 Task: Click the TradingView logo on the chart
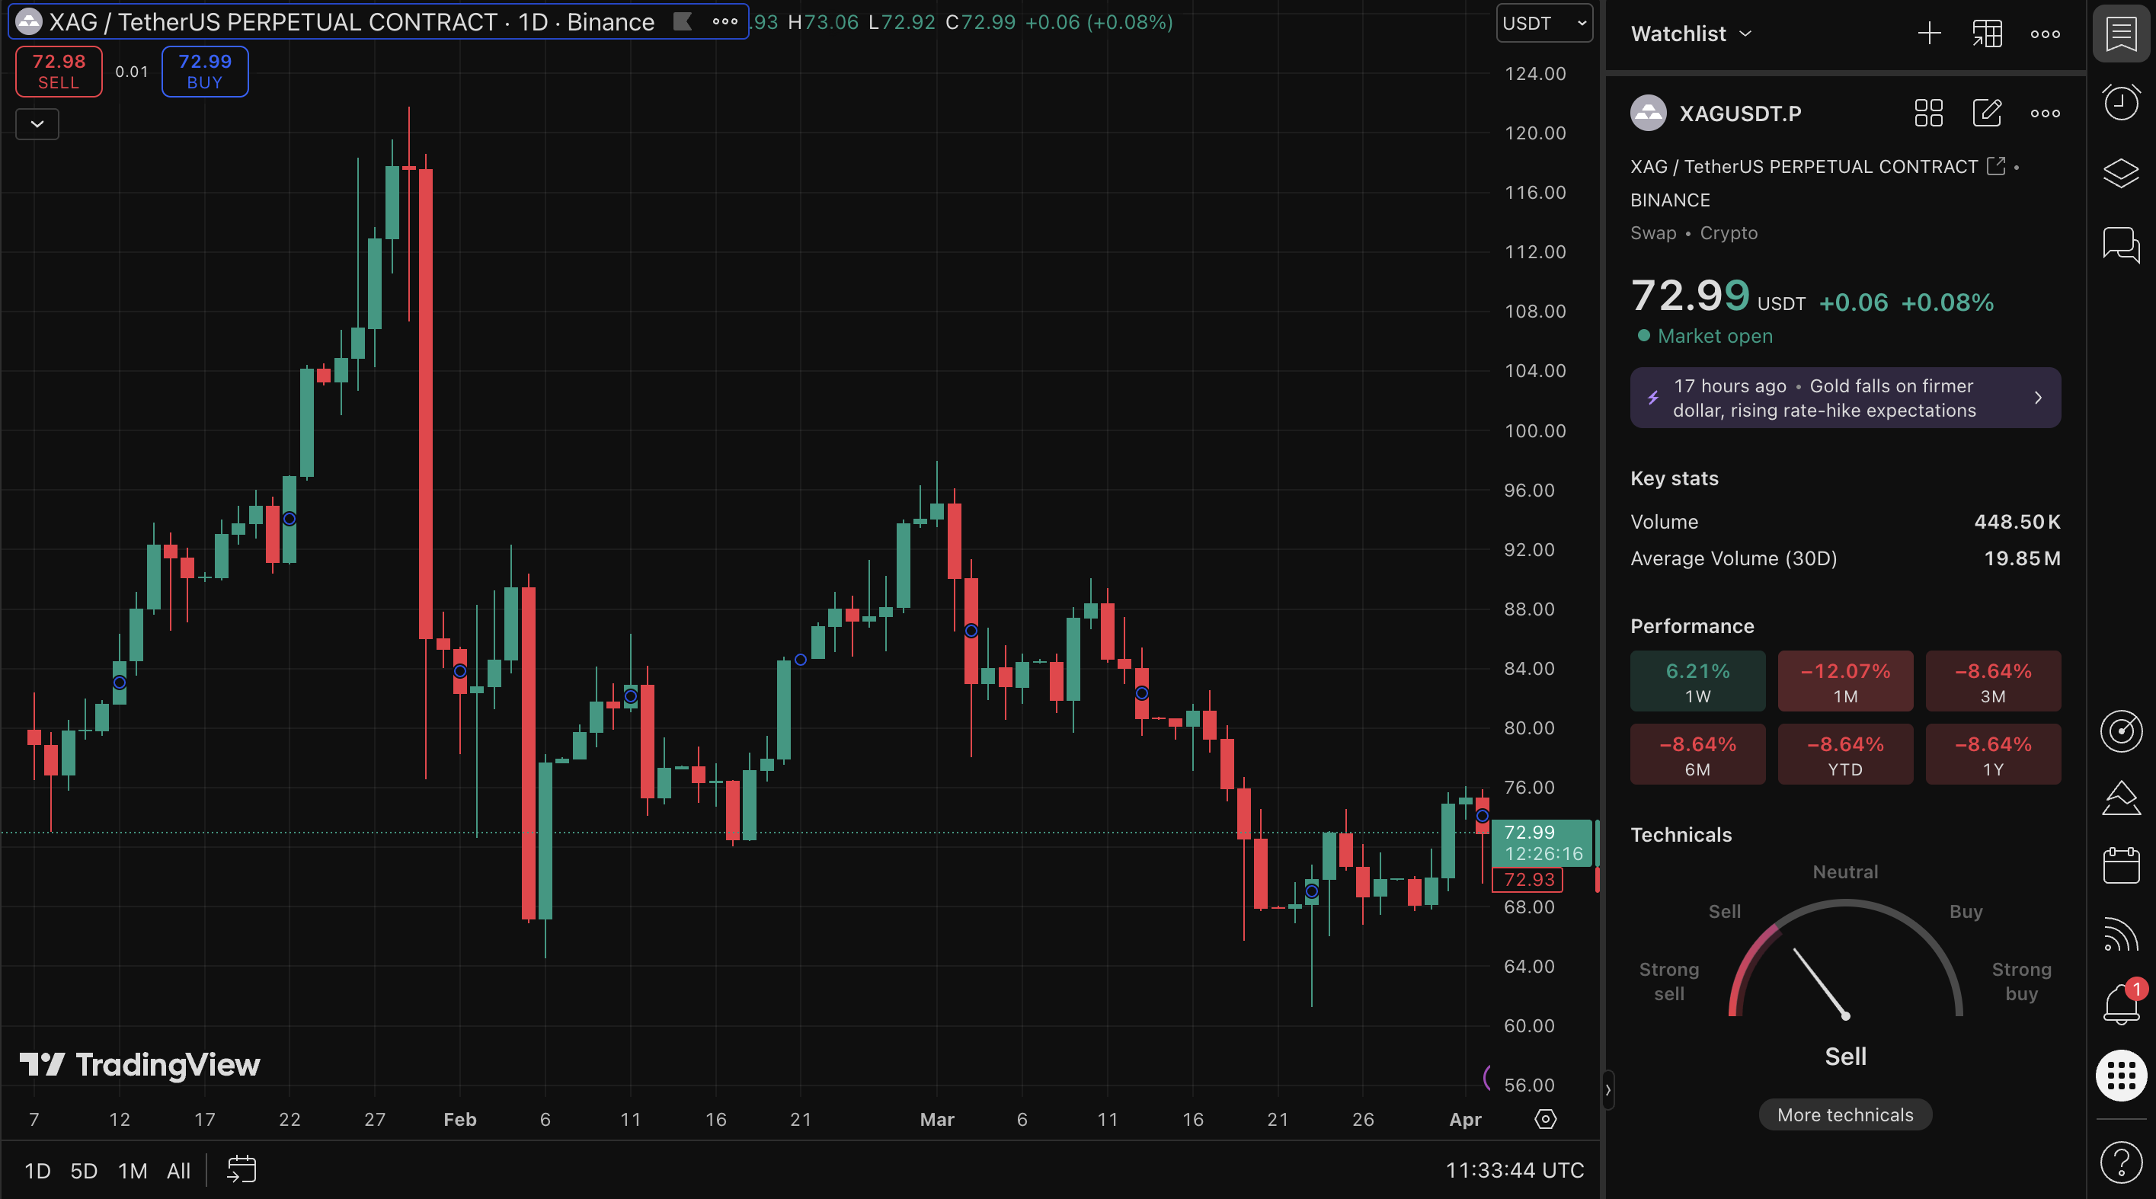click(139, 1064)
